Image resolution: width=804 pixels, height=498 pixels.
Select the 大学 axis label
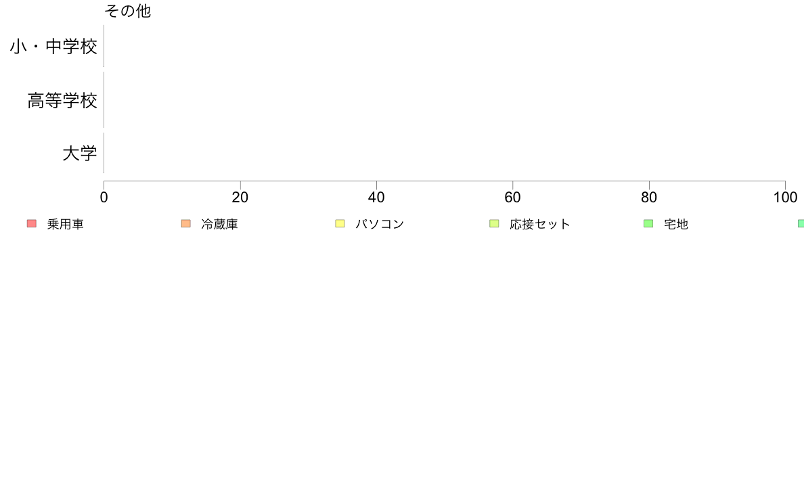pos(80,154)
